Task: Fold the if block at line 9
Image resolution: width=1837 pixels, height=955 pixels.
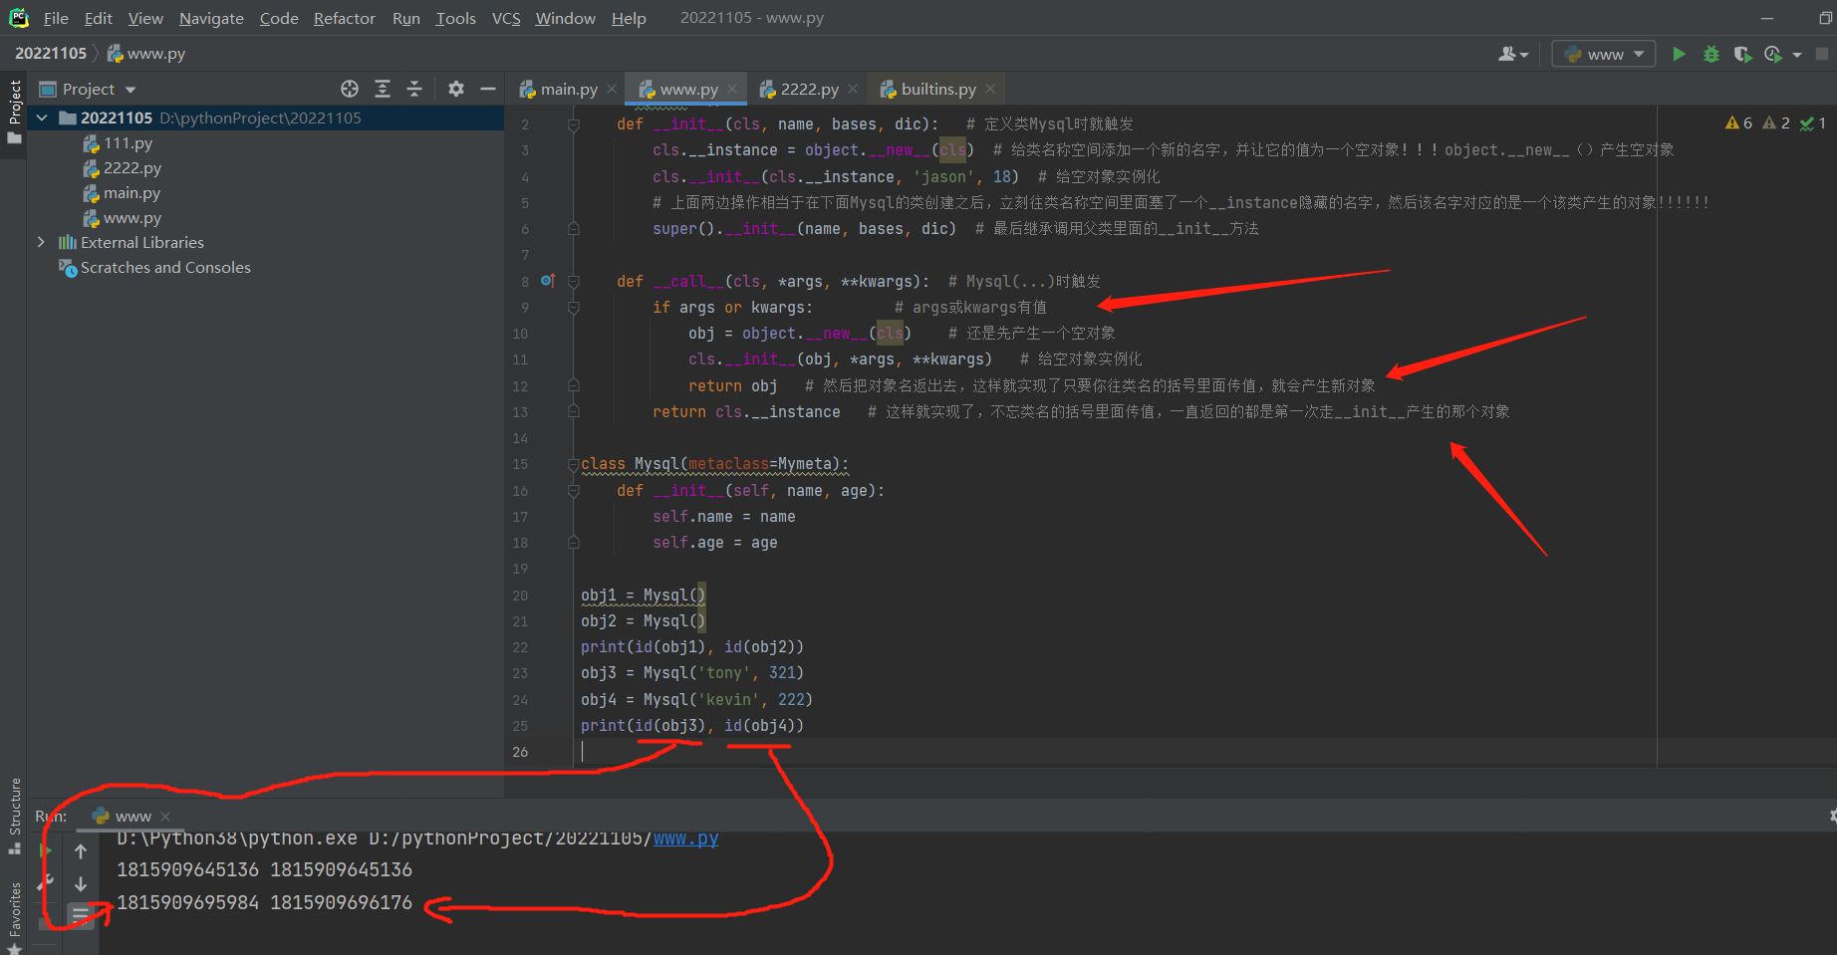Action: pos(574,308)
